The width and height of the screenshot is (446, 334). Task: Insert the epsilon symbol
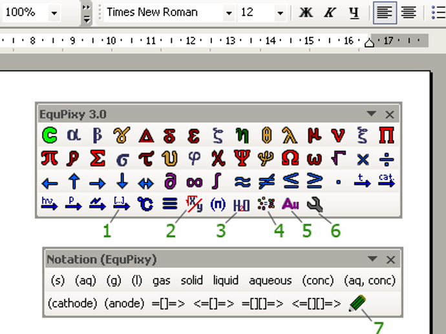pos(194,135)
